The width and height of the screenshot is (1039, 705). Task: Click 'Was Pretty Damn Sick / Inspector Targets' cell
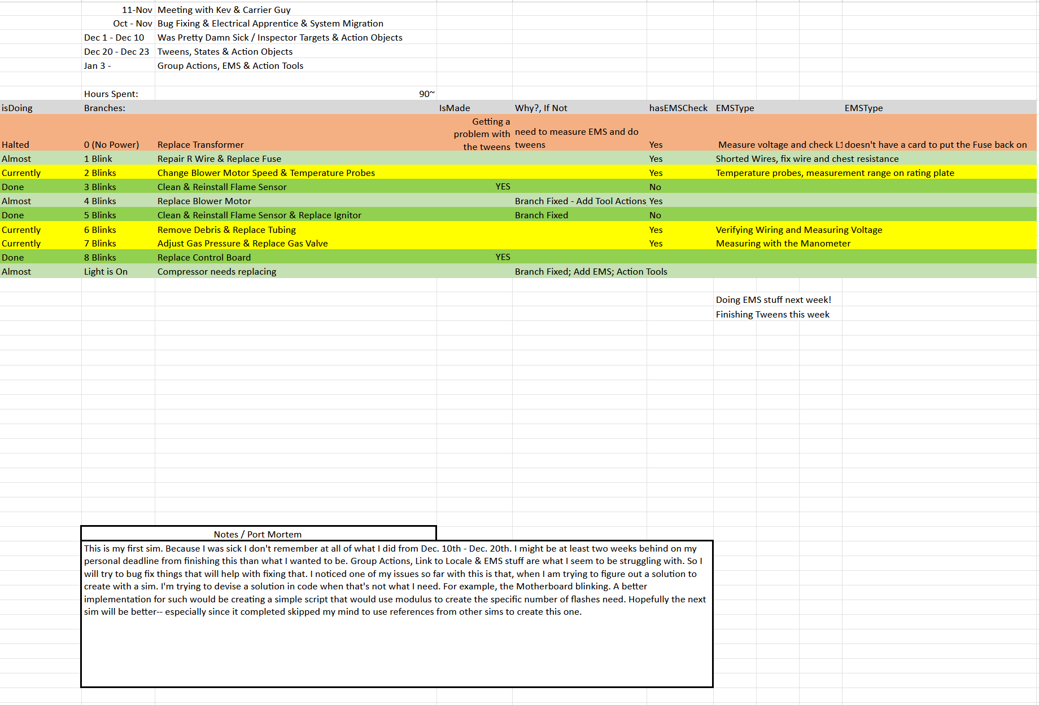295,37
